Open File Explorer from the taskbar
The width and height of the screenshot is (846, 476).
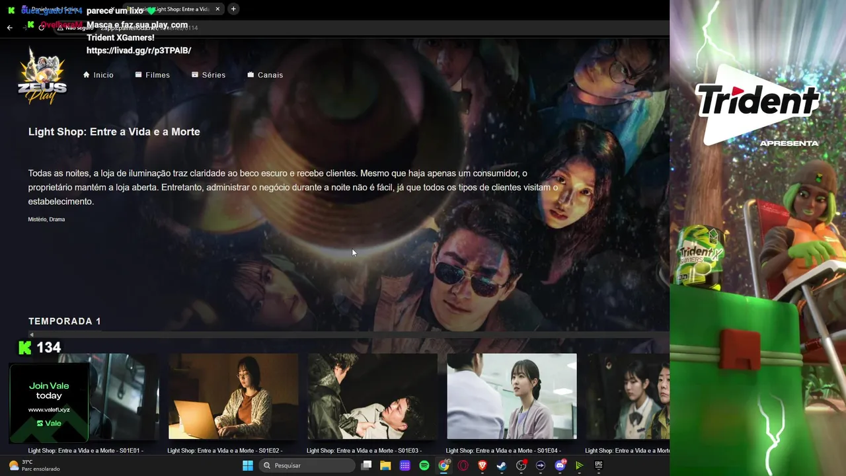pos(385,465)
